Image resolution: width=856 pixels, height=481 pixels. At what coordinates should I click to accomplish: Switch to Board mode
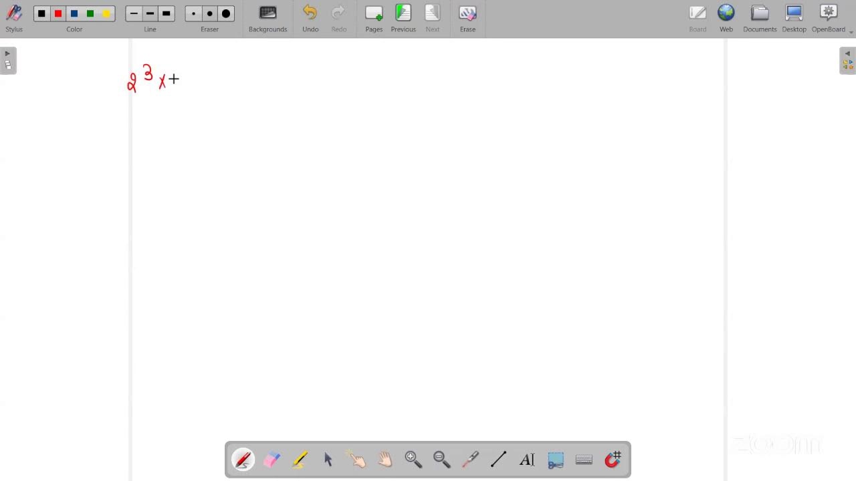click(698, 18)
